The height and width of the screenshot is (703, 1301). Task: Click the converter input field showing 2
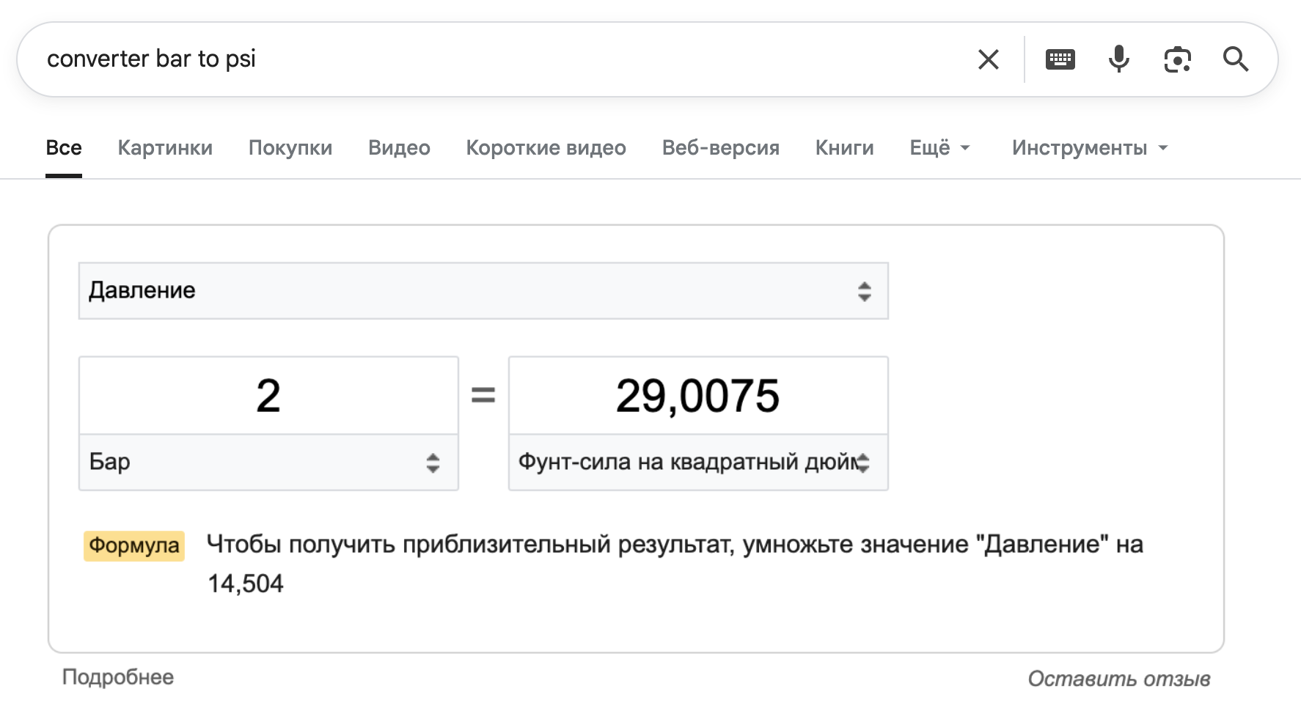268,395
